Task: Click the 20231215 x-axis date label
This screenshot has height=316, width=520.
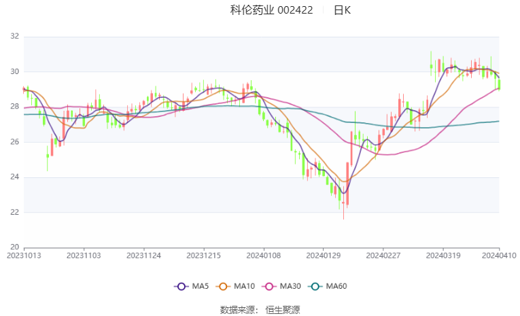Action: [x=204, y=256]
